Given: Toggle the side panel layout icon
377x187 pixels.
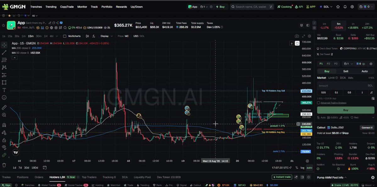Looking at the screenshot, I should (x=308, y=25).
